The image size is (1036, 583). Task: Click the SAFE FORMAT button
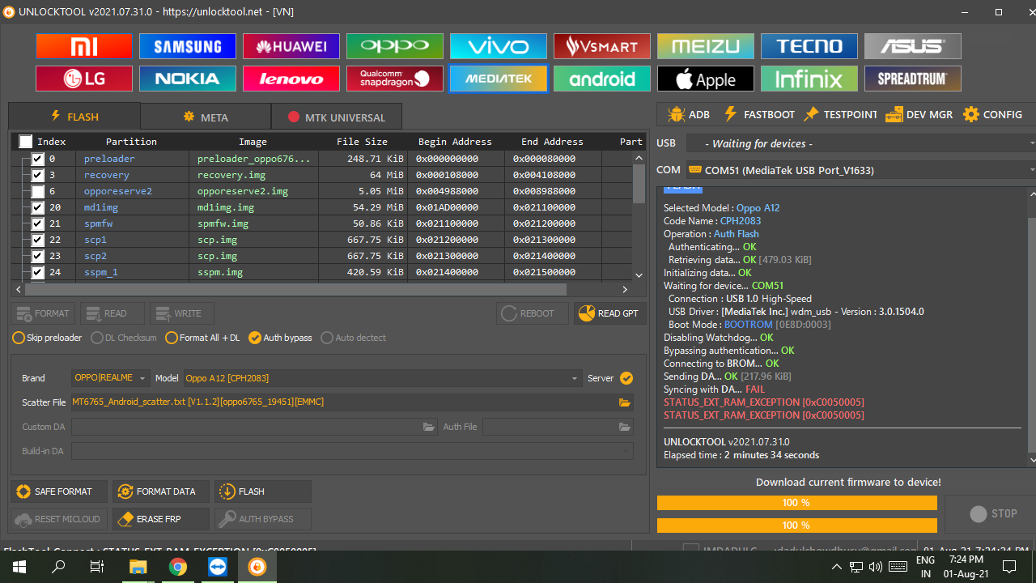click(58, 492)
